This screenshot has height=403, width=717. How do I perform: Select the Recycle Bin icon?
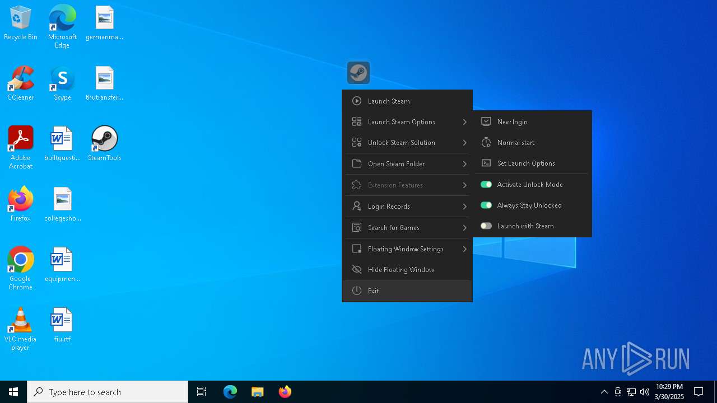[x=21, y=23]
